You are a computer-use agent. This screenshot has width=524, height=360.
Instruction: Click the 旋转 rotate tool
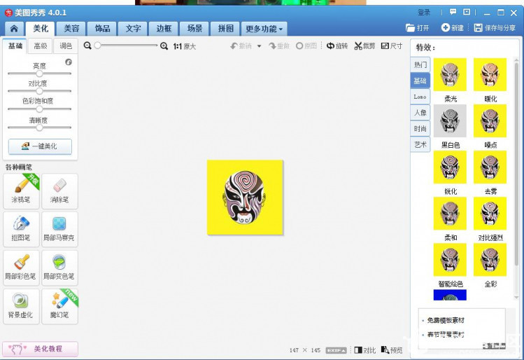tap(337, 46)
